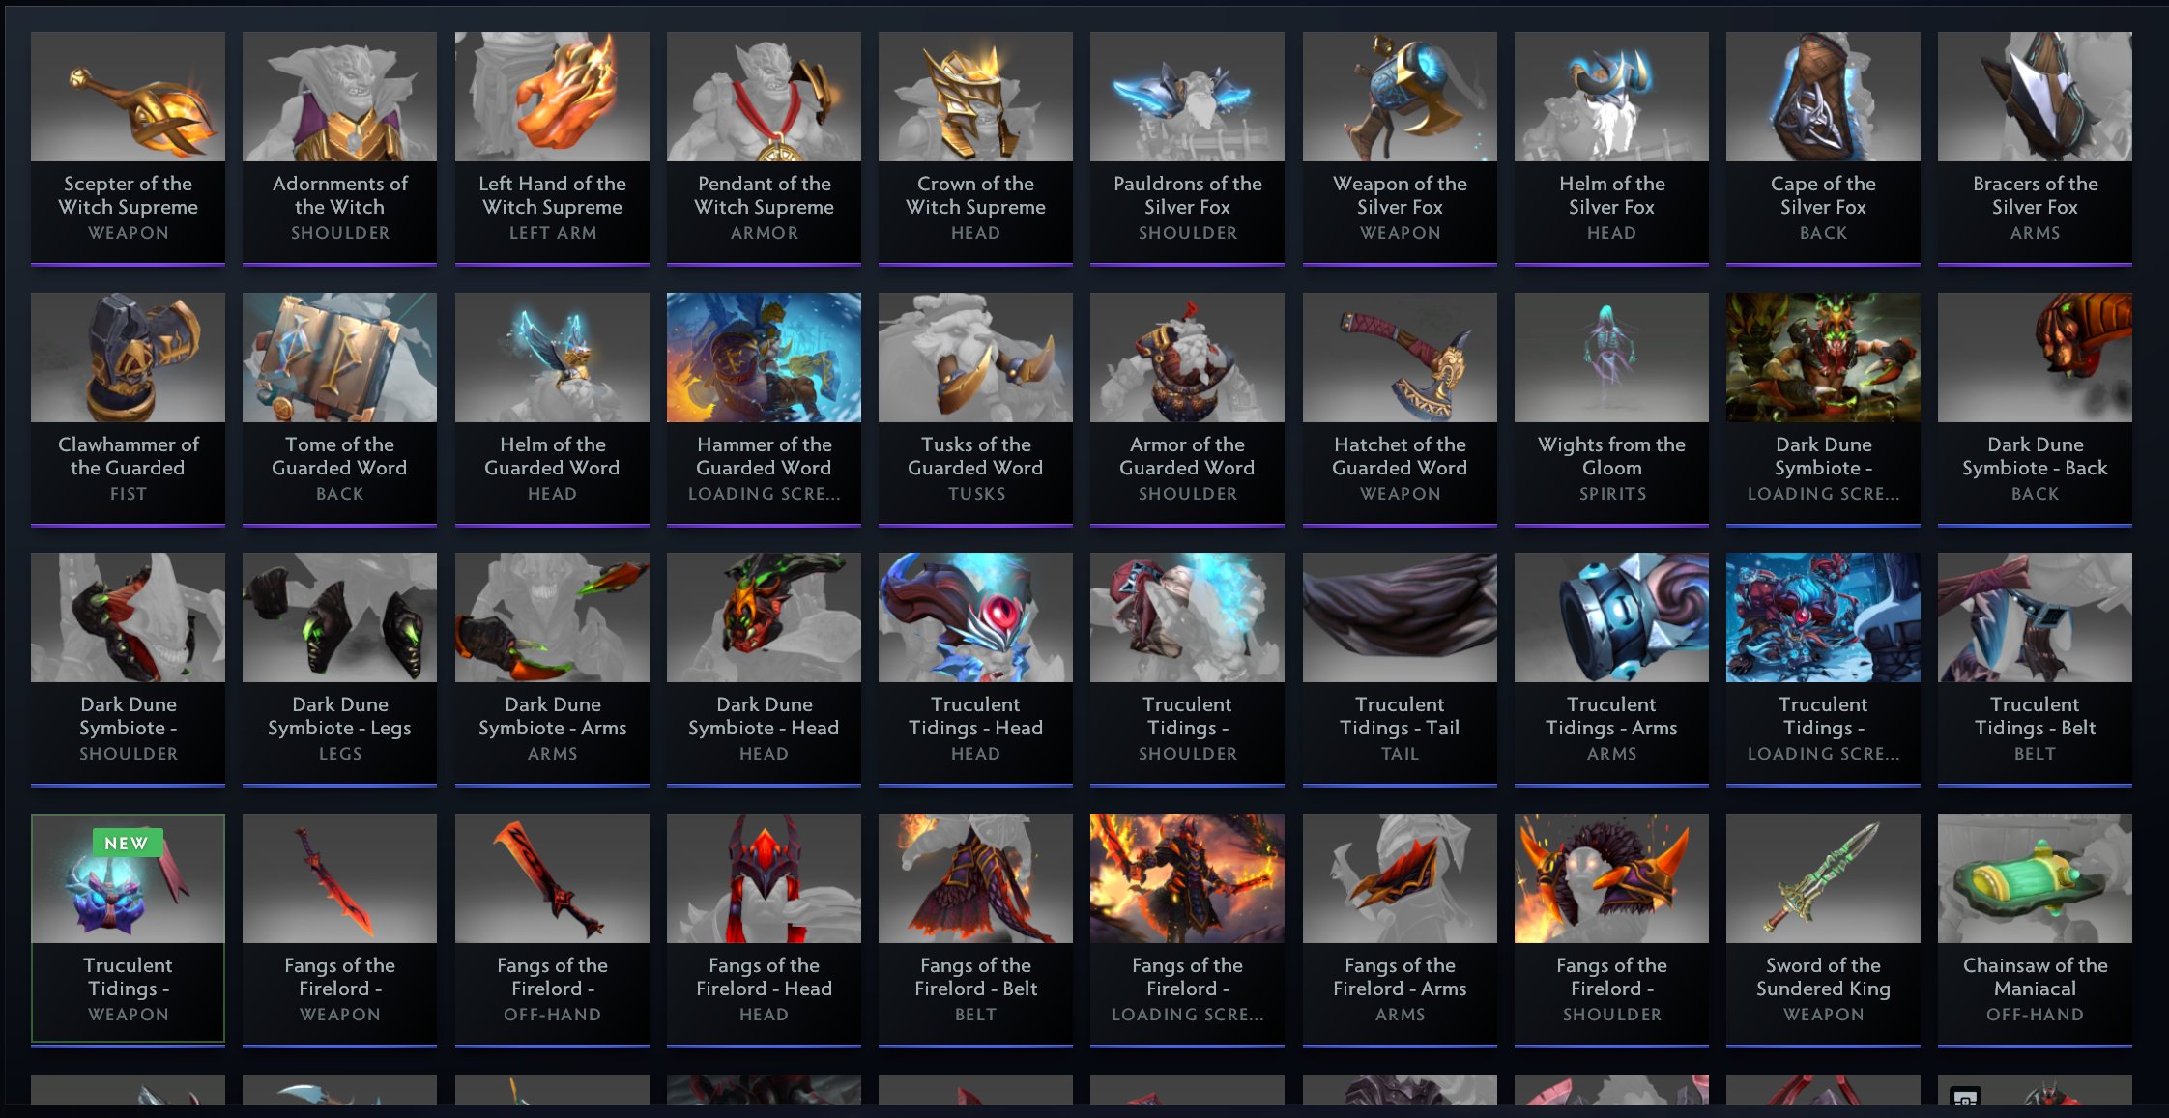Pick Wights from the Gloom spirits item
Screen dimensions: 2169x1118
pyautogui.click(x=1611, y=409)
